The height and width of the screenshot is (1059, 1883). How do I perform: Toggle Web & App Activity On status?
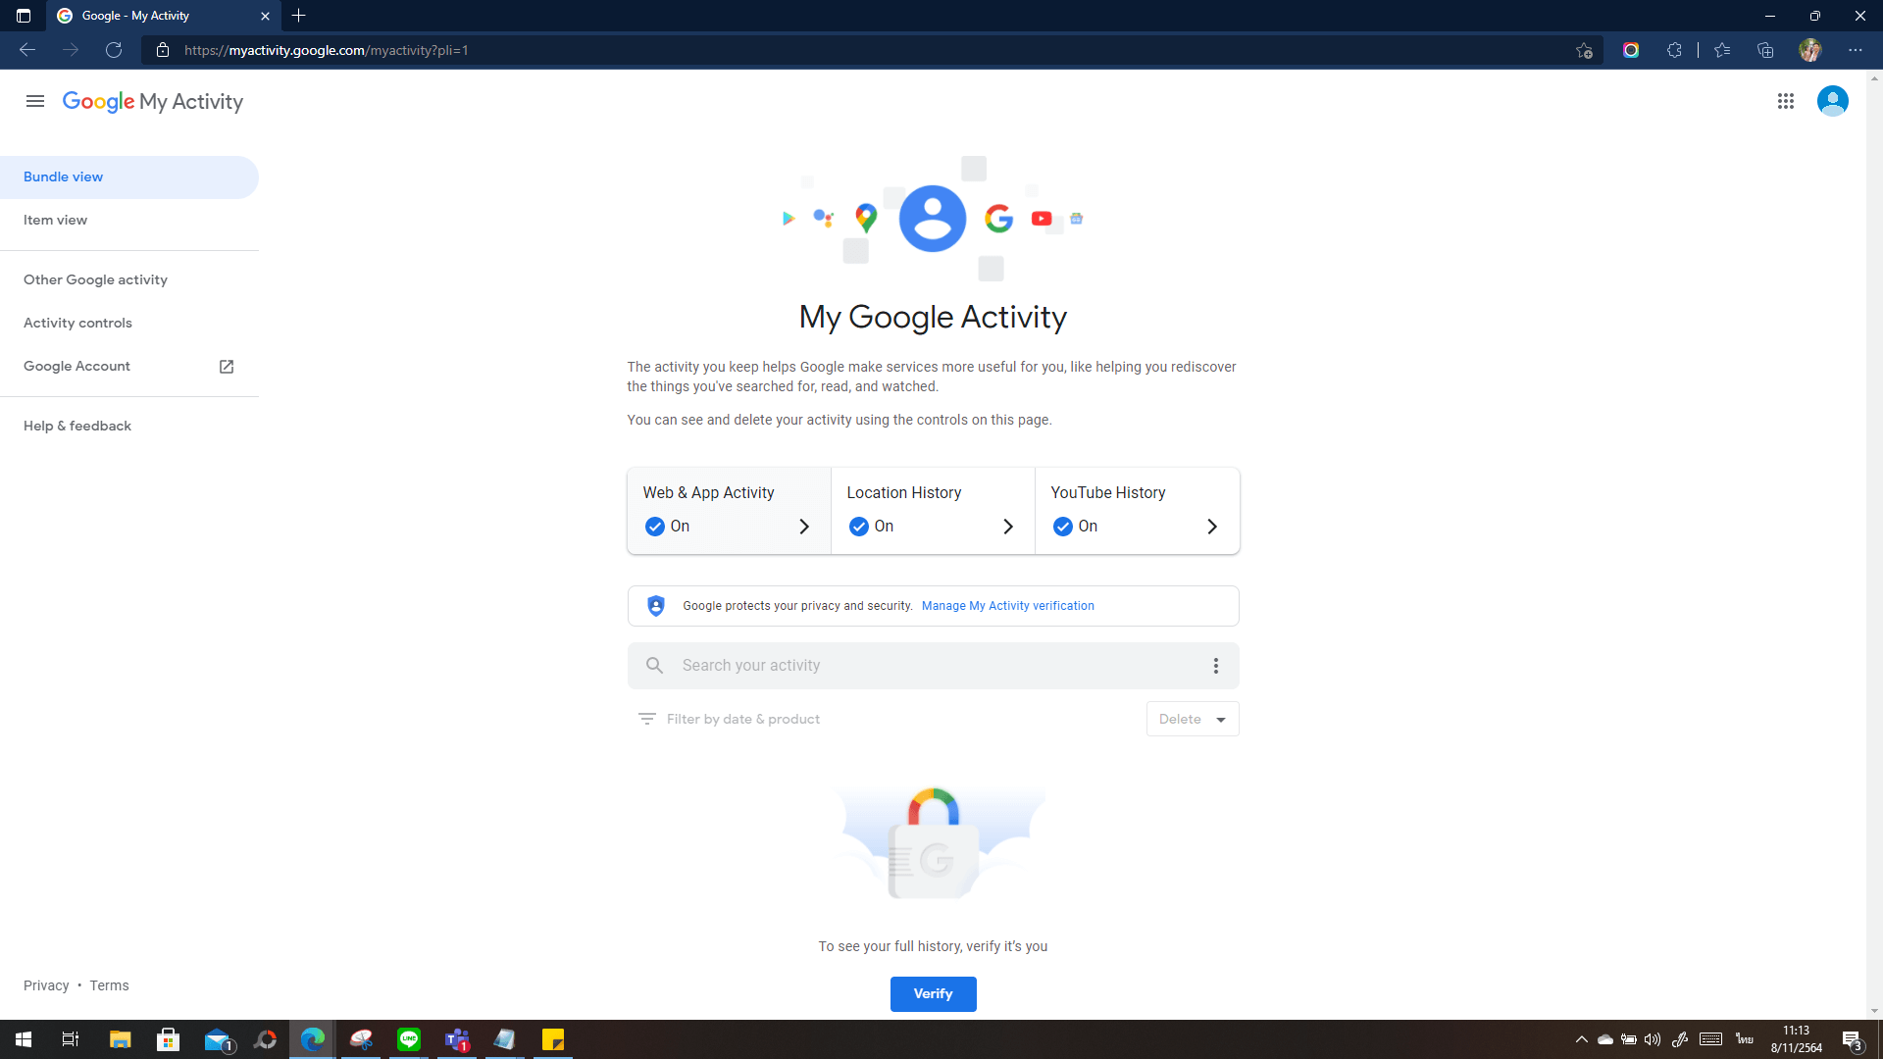[x=668, y=527]
